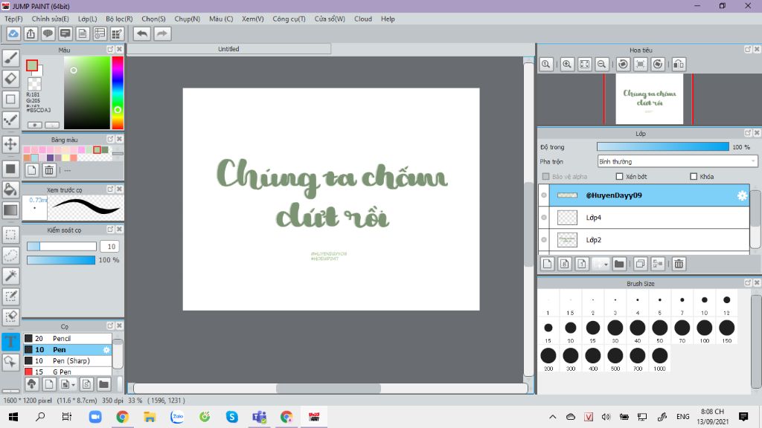762x428 pixels.
Task: Create a new layer in layer panel
Action: coord(547,264)
